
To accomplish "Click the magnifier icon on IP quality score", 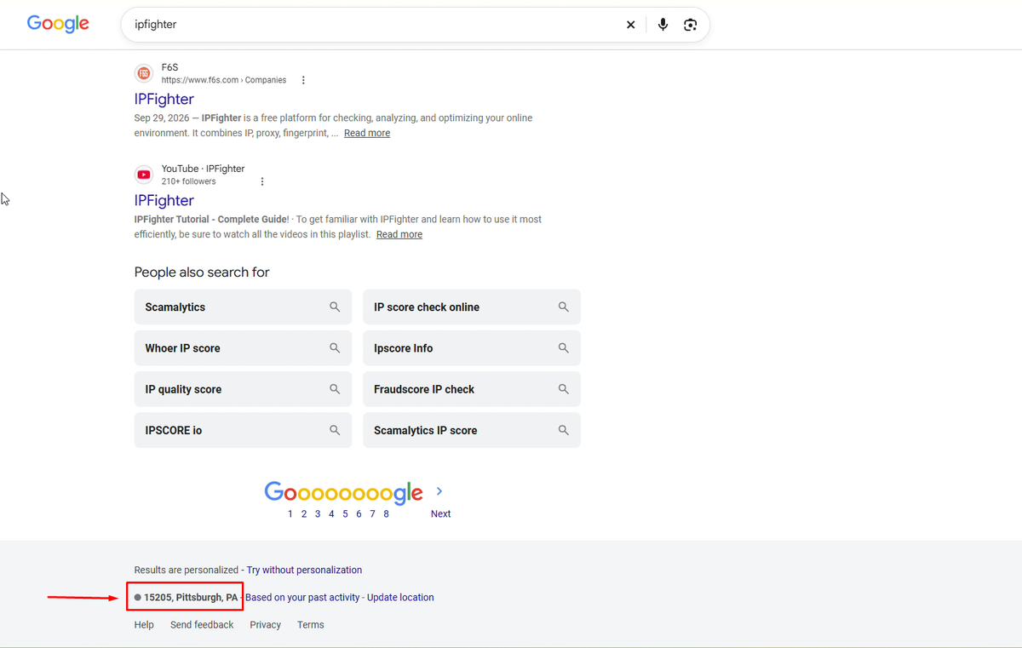I will pyautogui.click(x=335, y=388).
